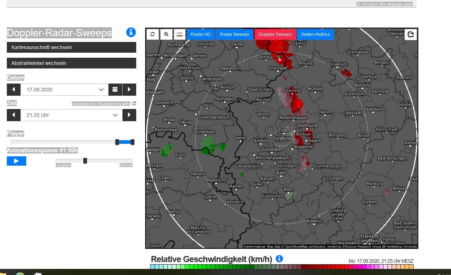Switch to Radar HD tab

pos(201,34)
